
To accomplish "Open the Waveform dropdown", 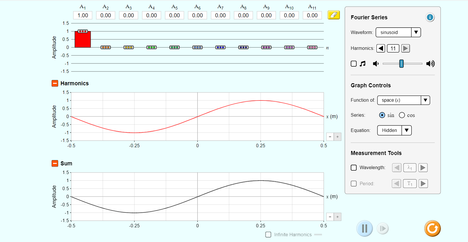I will coord(398,32).
